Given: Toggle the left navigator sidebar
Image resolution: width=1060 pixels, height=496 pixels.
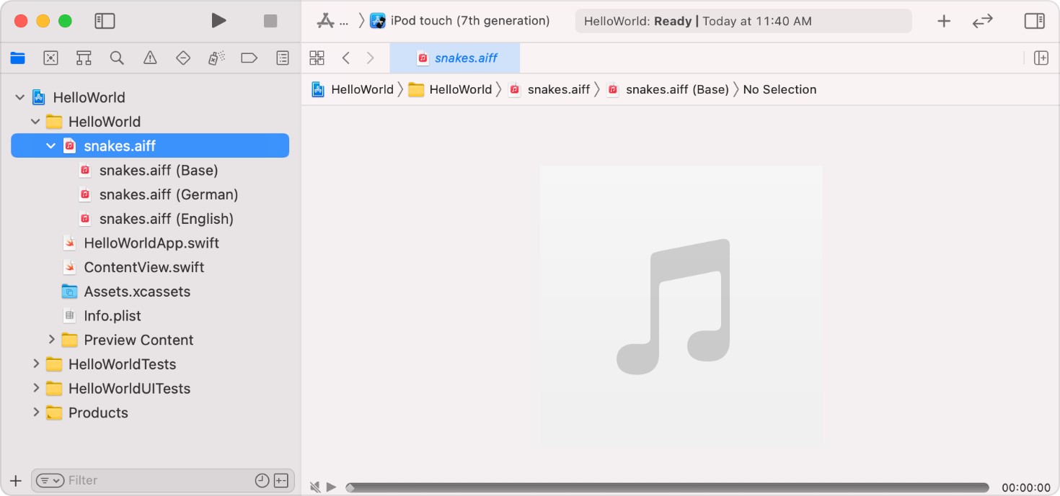Looking at the screenshot, I should tap(105, 21).
